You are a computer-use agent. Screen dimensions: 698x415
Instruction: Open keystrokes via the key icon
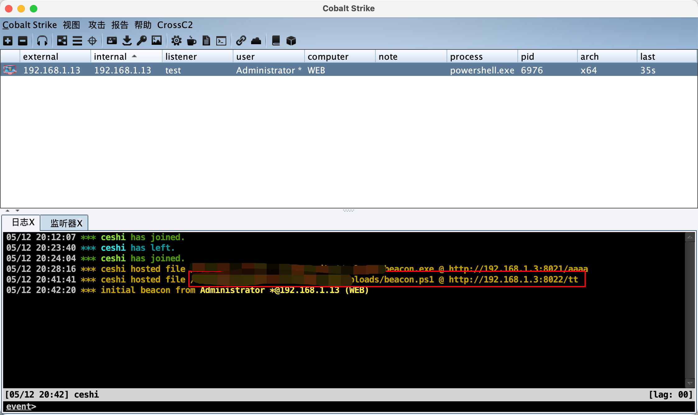[x=142, y=41]
